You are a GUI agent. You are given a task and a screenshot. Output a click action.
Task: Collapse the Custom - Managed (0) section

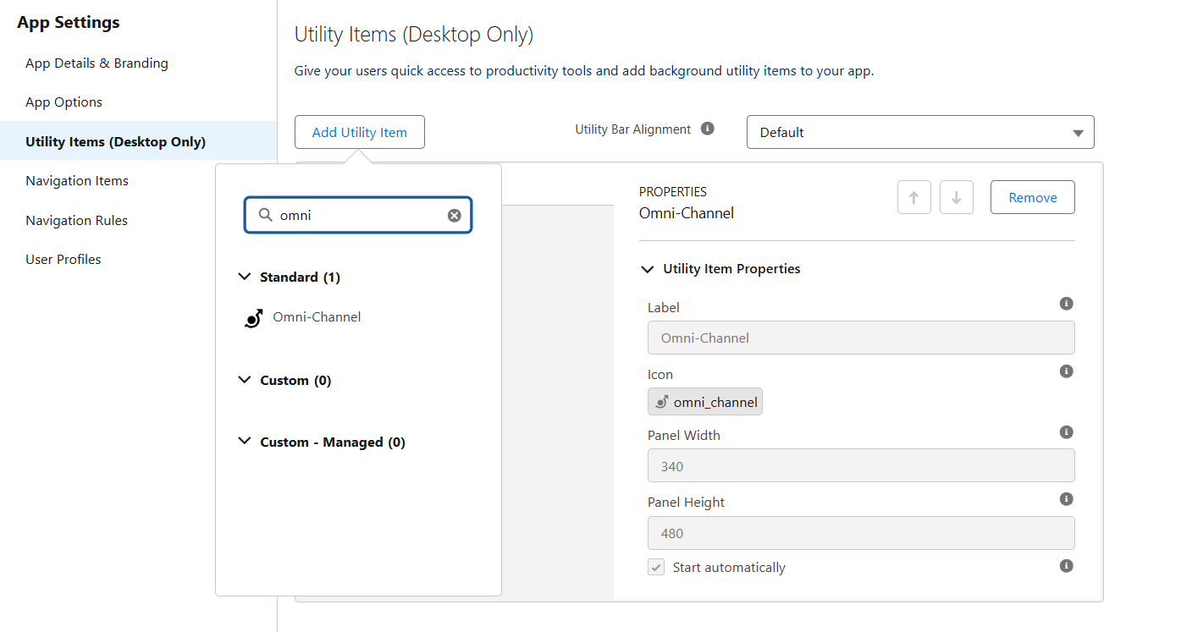pos(245,442)
